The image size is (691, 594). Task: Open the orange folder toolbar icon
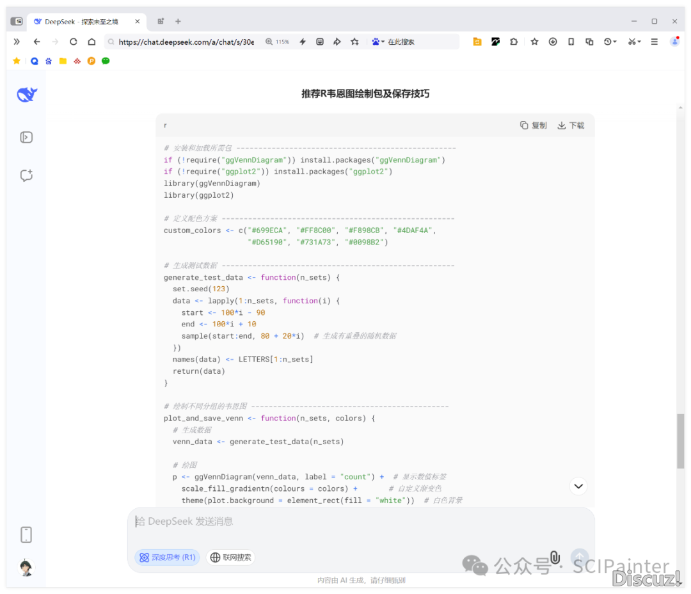click(x=477, y=42)
